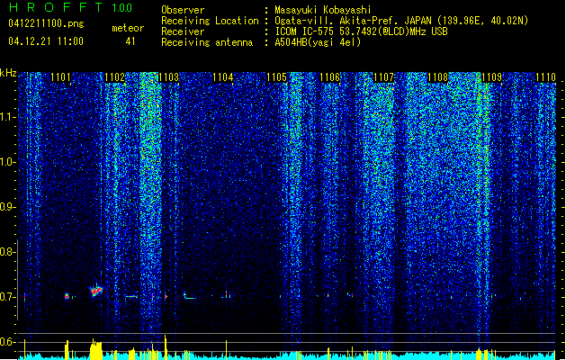Screen dimensions: 566x360
Task: Click the 1102 time marker
Action: [x=114, y=77]
